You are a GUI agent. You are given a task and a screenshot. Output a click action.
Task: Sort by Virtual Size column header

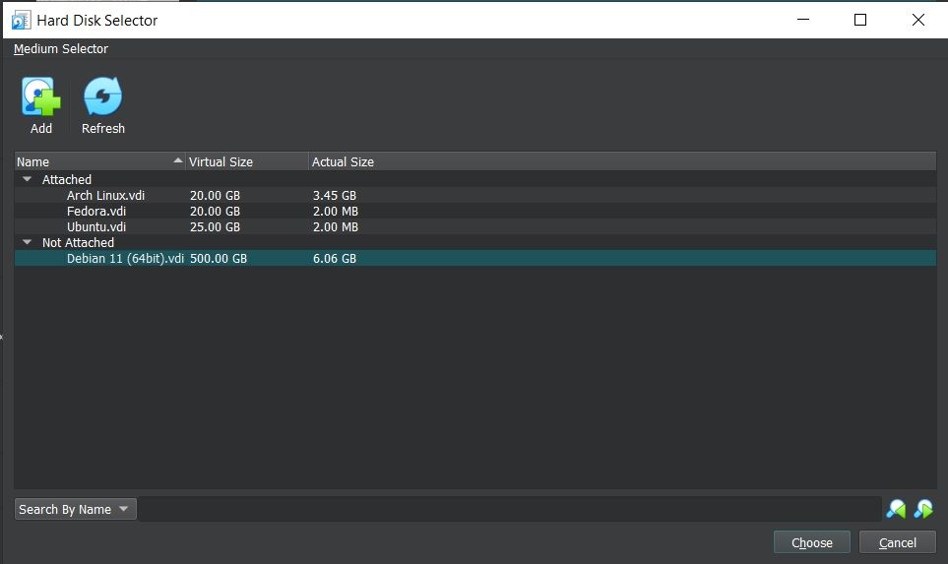[x=246, y=161]
